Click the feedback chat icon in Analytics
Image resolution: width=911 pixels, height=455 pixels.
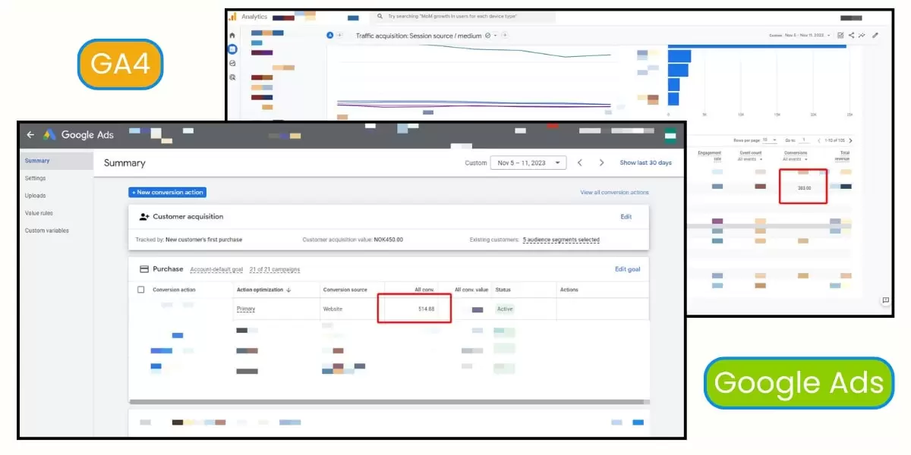point(885,300)
